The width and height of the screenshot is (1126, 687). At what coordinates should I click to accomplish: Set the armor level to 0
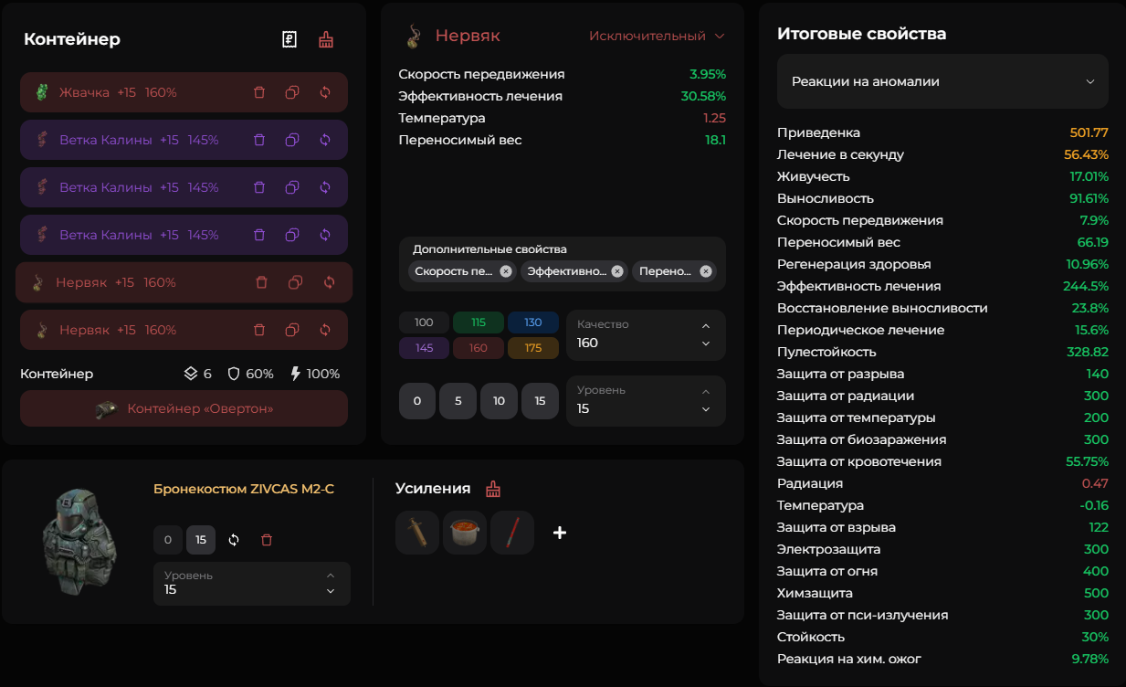click(167, 540)
